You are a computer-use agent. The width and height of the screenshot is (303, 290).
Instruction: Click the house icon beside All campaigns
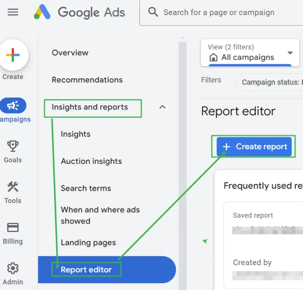[x=213, y=58]
